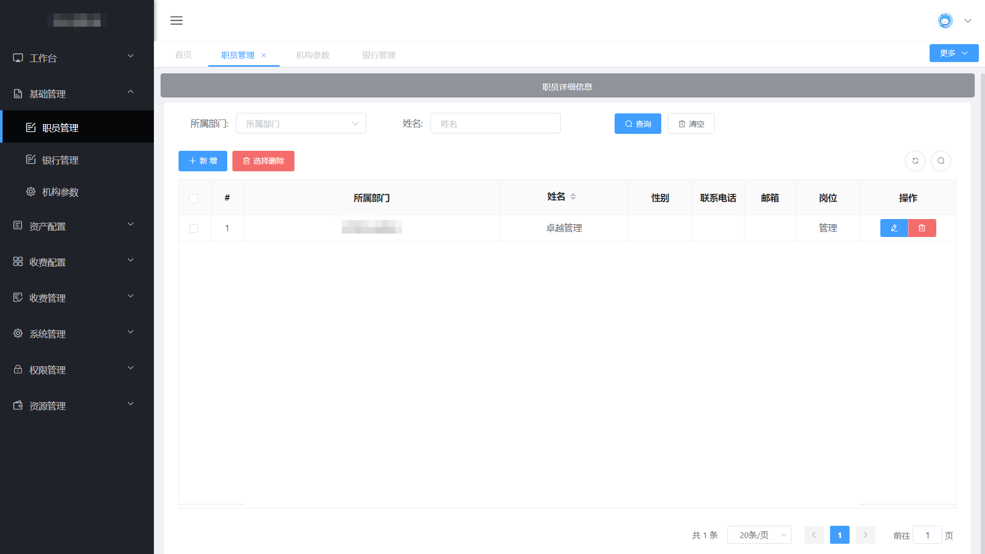Go to the next page arrow
The width and height of the screenshot is (985, 554).
click(x=865, y=535)
